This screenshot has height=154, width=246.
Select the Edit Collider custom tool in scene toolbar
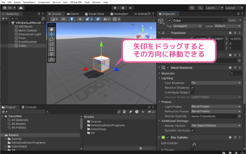(51, 59)
